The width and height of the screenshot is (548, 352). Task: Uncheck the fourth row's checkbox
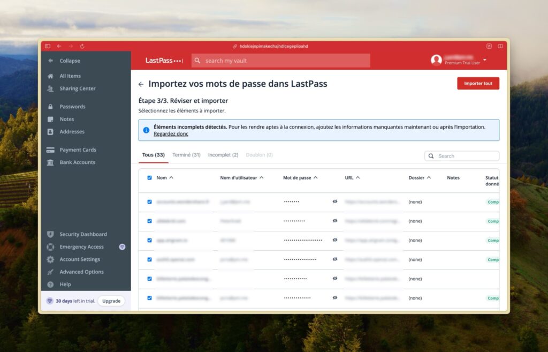pos(150,260)
